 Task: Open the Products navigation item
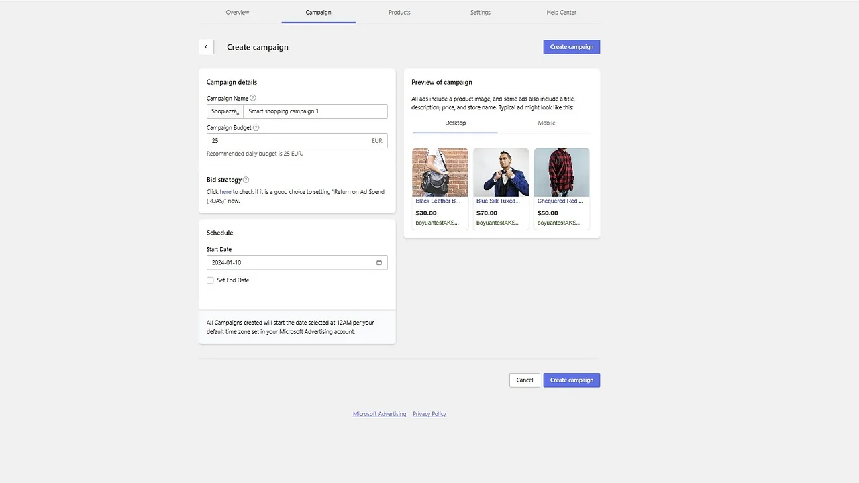click(399, 12)
